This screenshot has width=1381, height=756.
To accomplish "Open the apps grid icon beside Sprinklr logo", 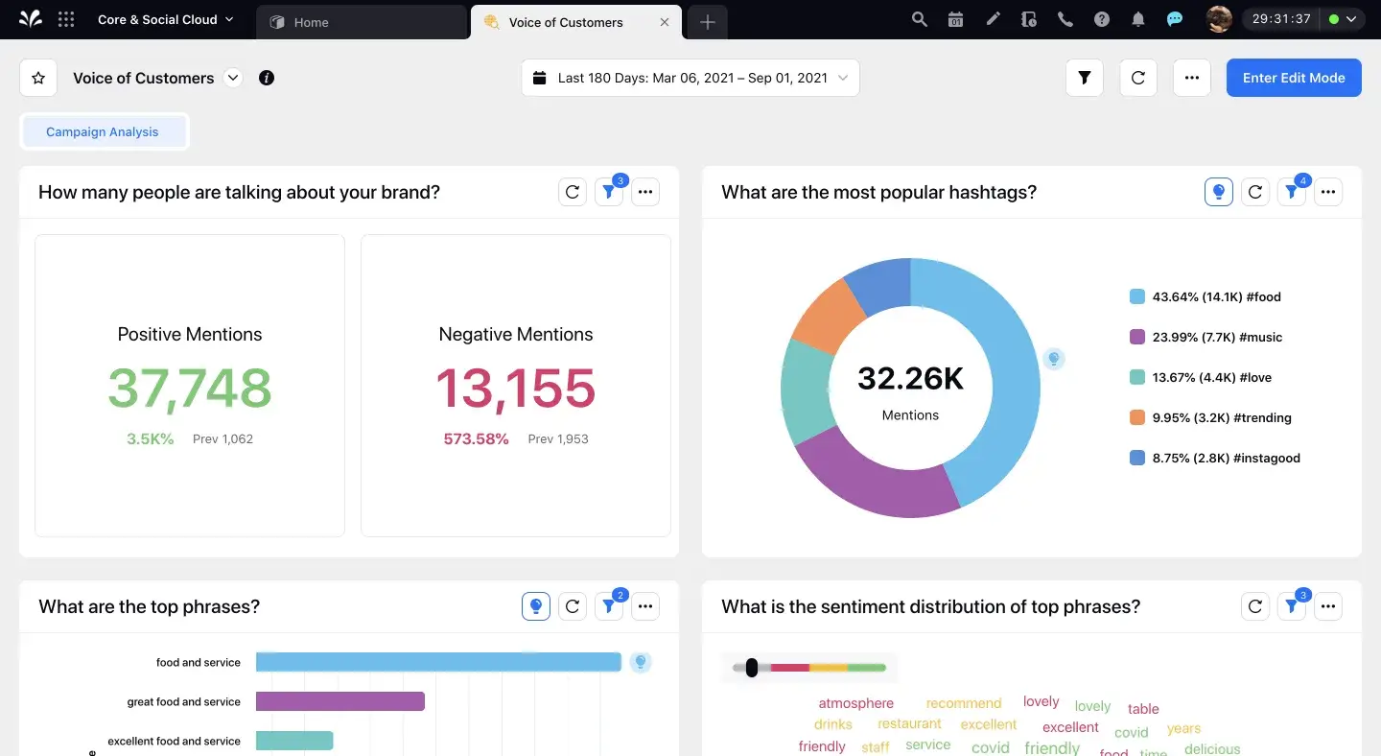I will pyautogui.click(x=66, y=19).
